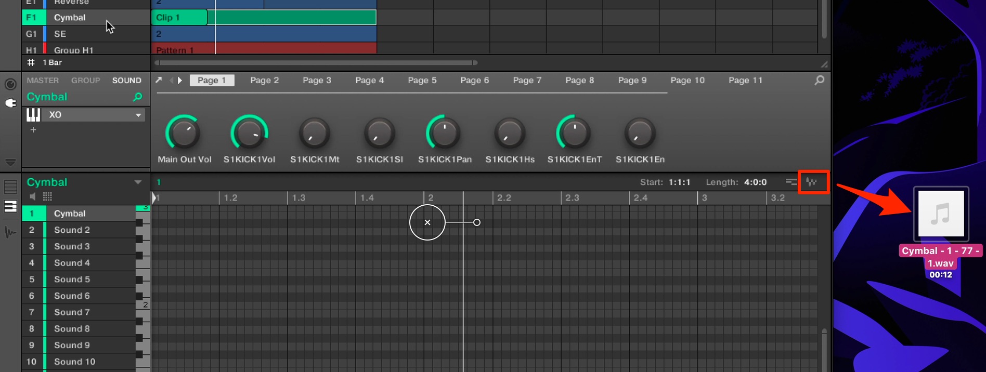This screenshot has width=986, height=372.
Task: Select the channel properties icon
Action: 10,84
